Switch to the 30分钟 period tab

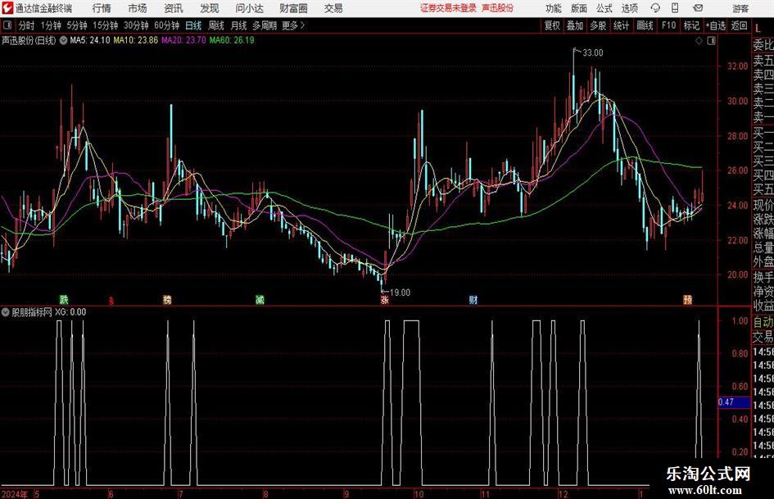coord(136,25)
